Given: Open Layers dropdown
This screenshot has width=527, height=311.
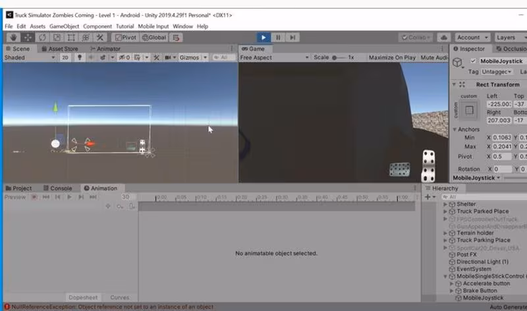Looking at the screenshot, I should coord(510,38).
